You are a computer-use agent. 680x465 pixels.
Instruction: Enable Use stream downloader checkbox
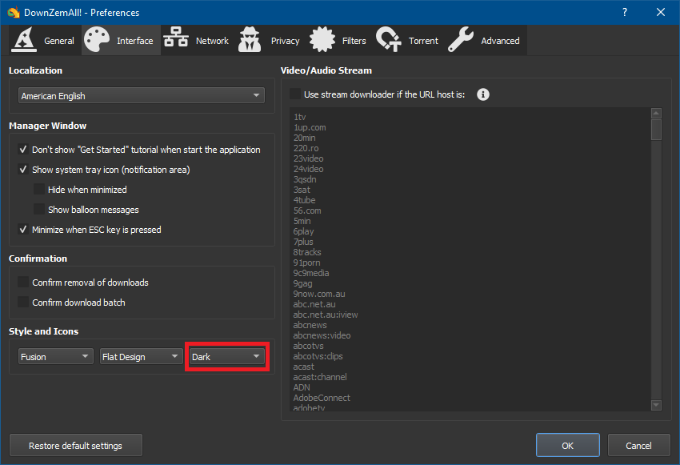point(295,94)
